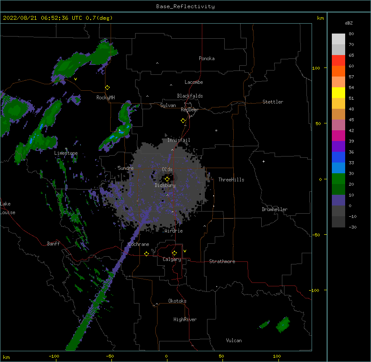Pick the light gray 80-70 dBZ swatch
The height and width of the screenshot is (362, 371).
click(338, 39)
